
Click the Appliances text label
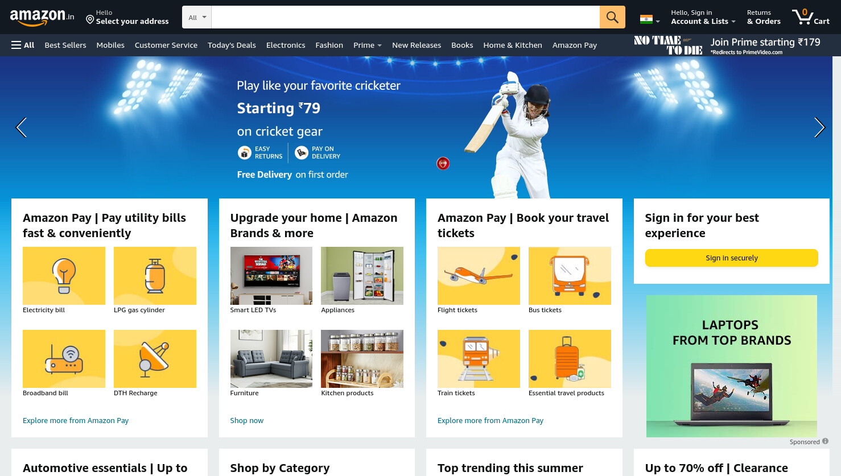point(338,310)
